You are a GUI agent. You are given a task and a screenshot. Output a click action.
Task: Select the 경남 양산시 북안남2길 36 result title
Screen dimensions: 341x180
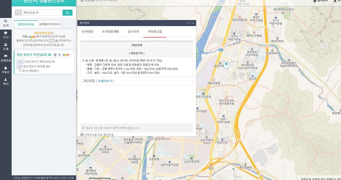pyautogui.click(x=34, y=55)
